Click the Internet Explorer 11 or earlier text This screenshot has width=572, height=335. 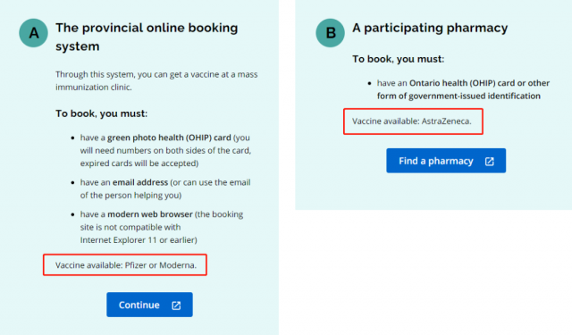(139, 240)
